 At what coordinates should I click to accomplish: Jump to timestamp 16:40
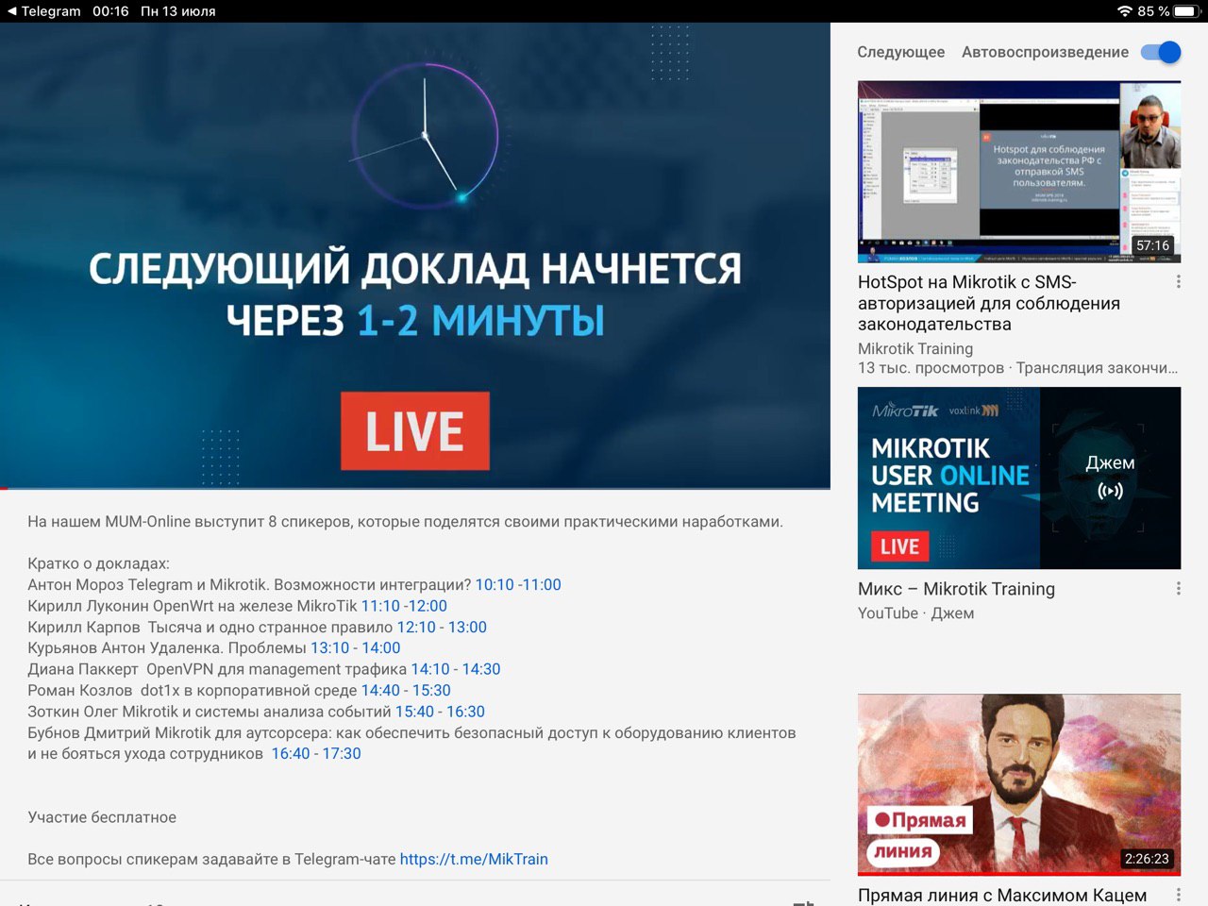(x=291, y=754)
